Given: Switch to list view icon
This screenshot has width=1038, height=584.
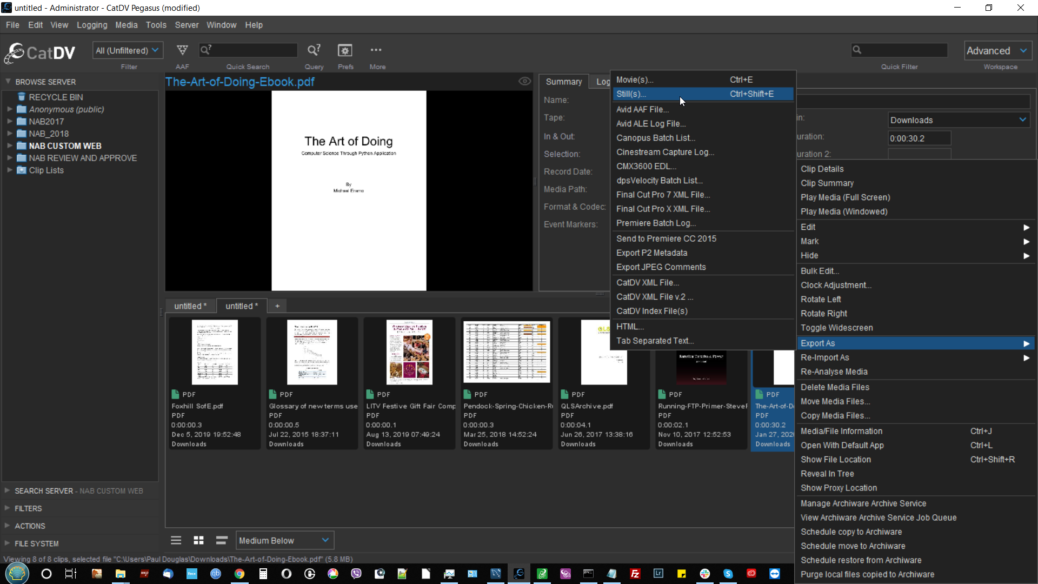Looking at the screenshot, I should (x=176, y=540).
